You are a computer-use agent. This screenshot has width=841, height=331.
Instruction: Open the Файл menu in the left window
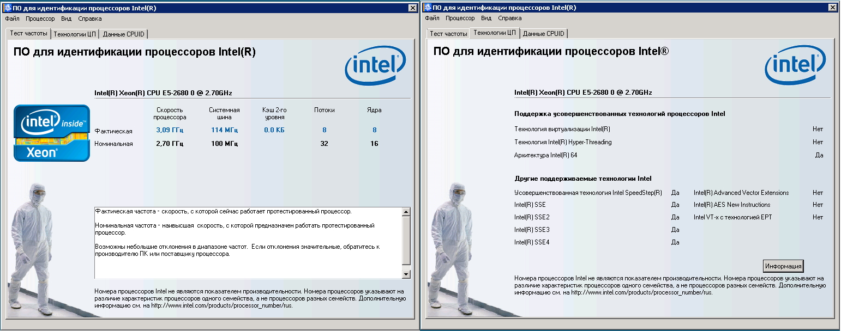point(12,19)
